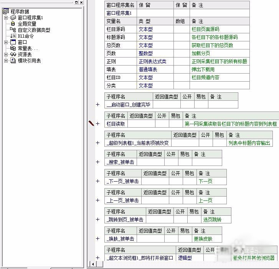279x269 pixels.
Task: Expand the 窗口 tree node
Action: pos(6,42)
